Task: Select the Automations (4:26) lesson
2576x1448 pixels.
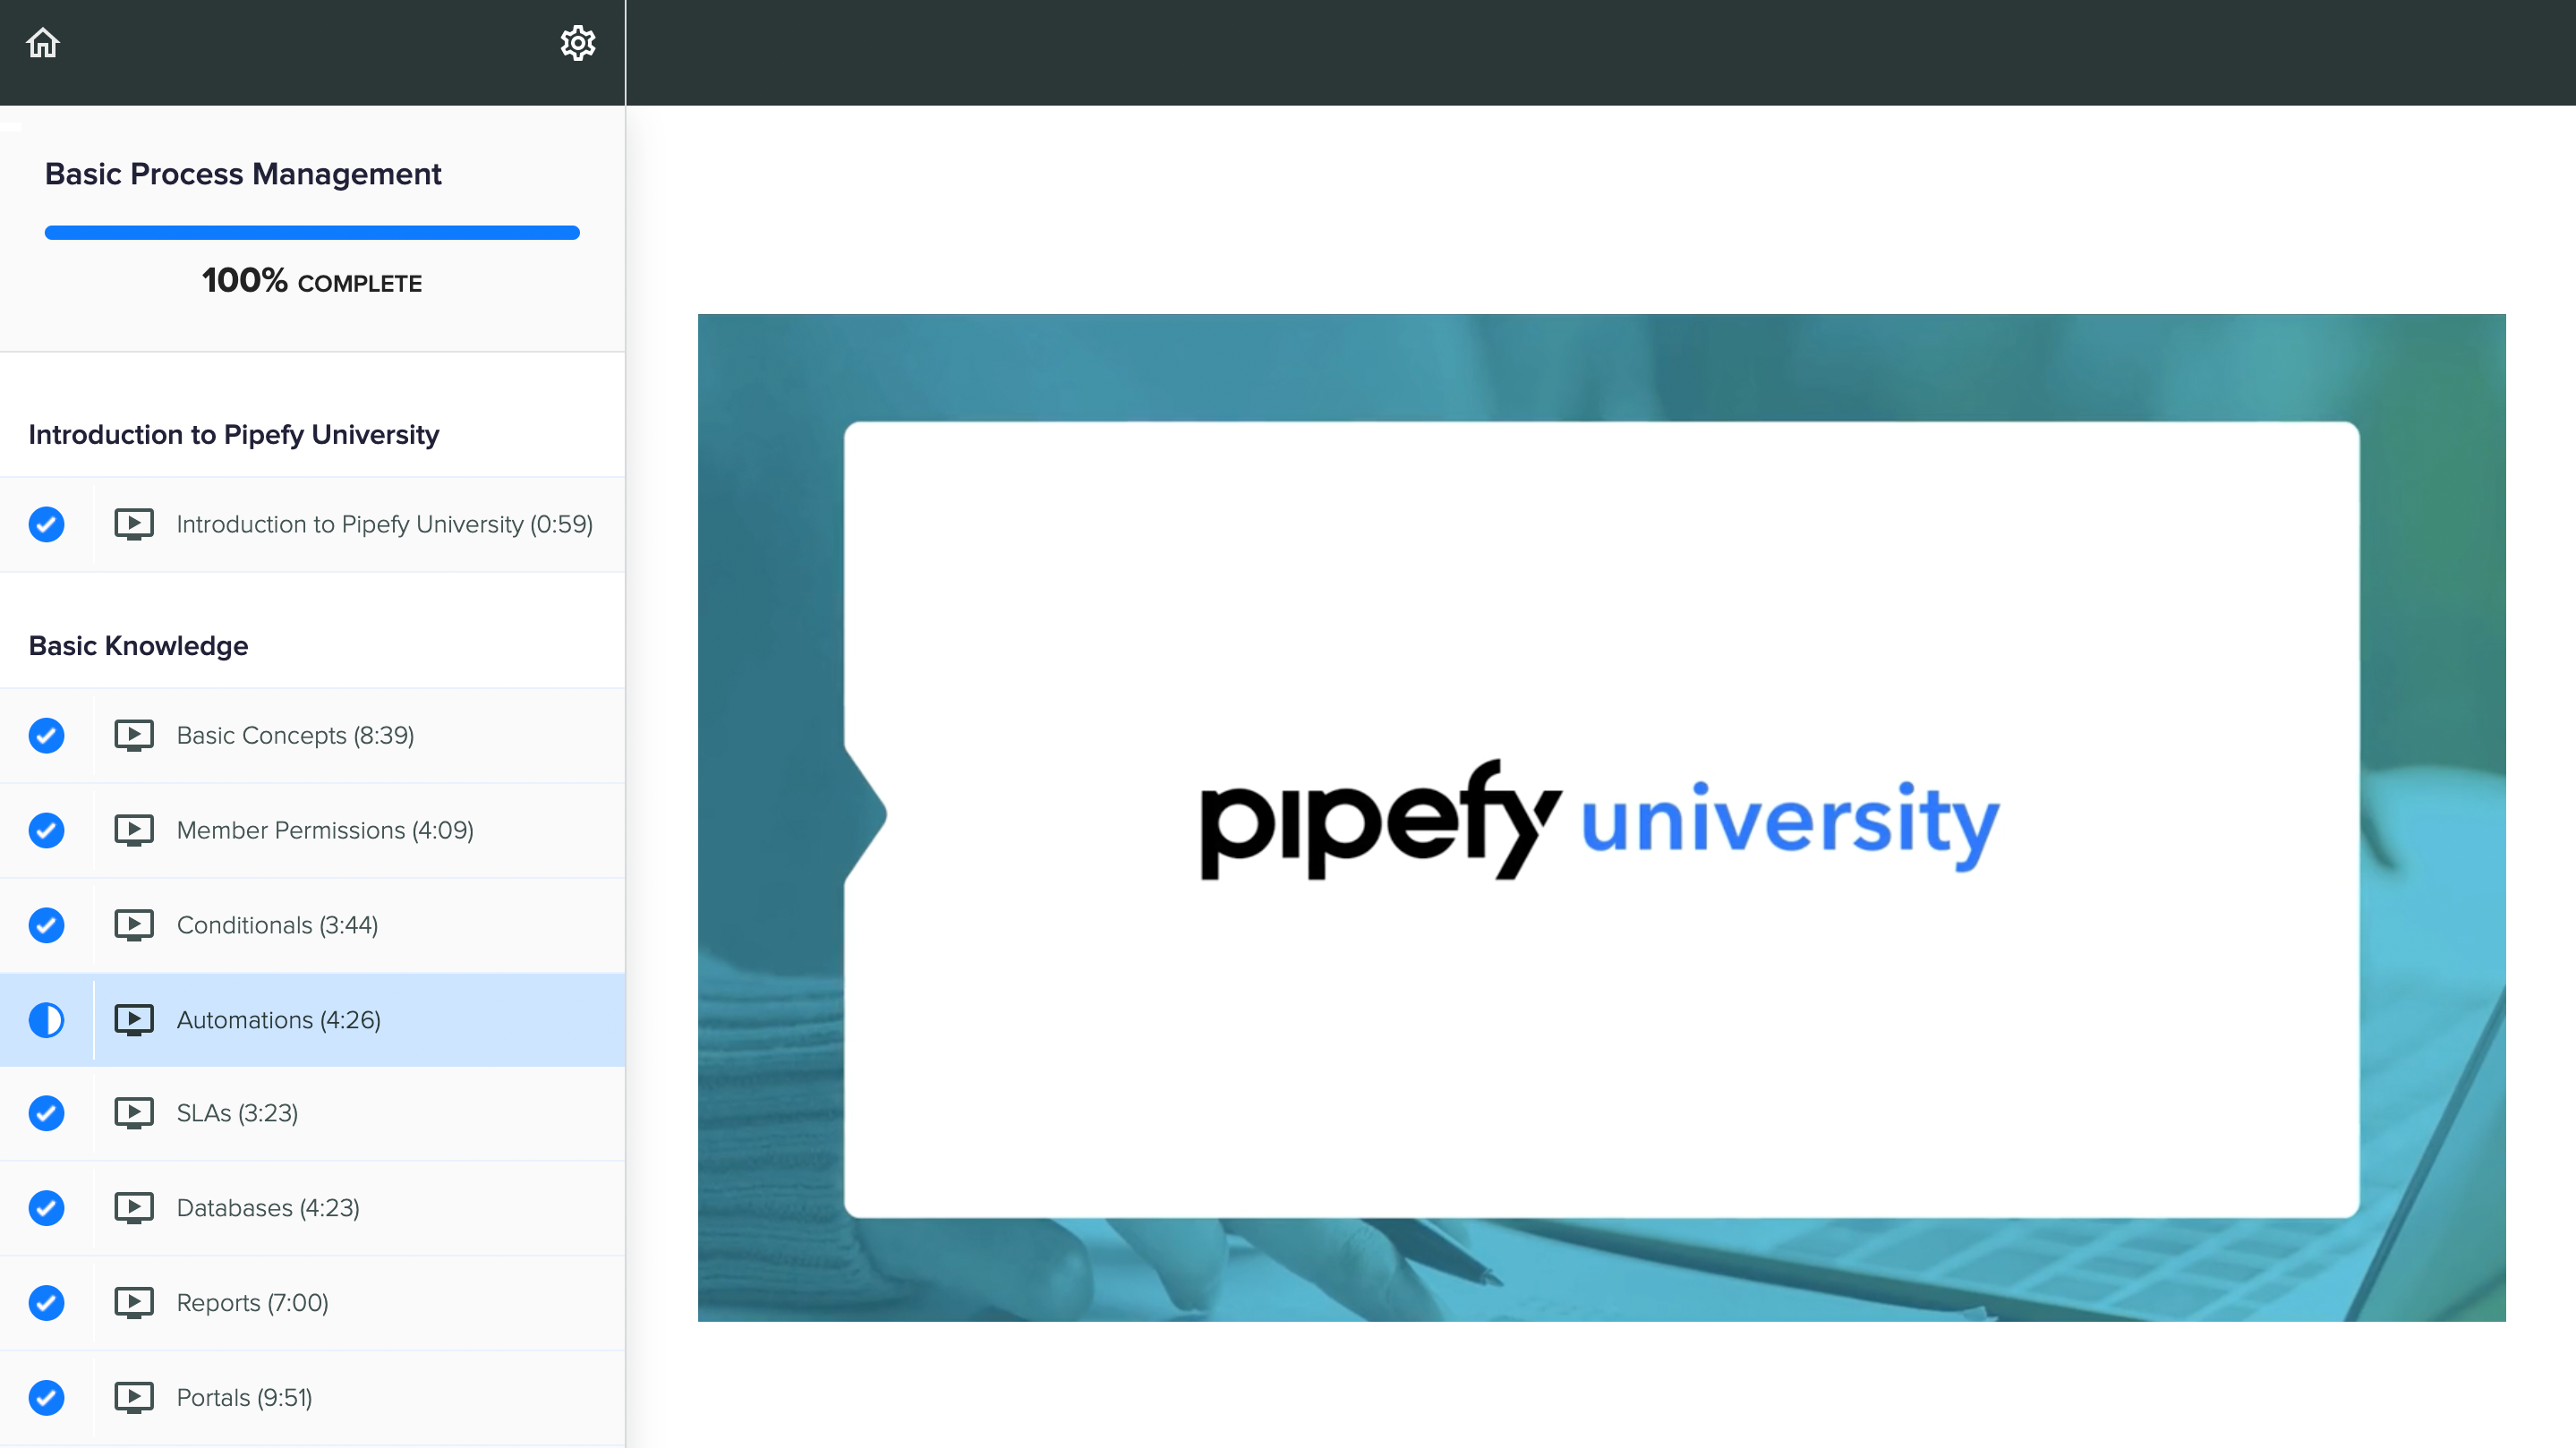Action: coord(312,1020)
